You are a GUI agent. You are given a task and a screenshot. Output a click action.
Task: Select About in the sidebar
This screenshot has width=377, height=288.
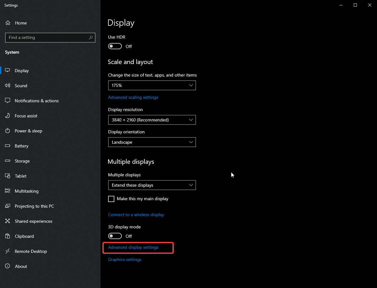coord(50,266)
